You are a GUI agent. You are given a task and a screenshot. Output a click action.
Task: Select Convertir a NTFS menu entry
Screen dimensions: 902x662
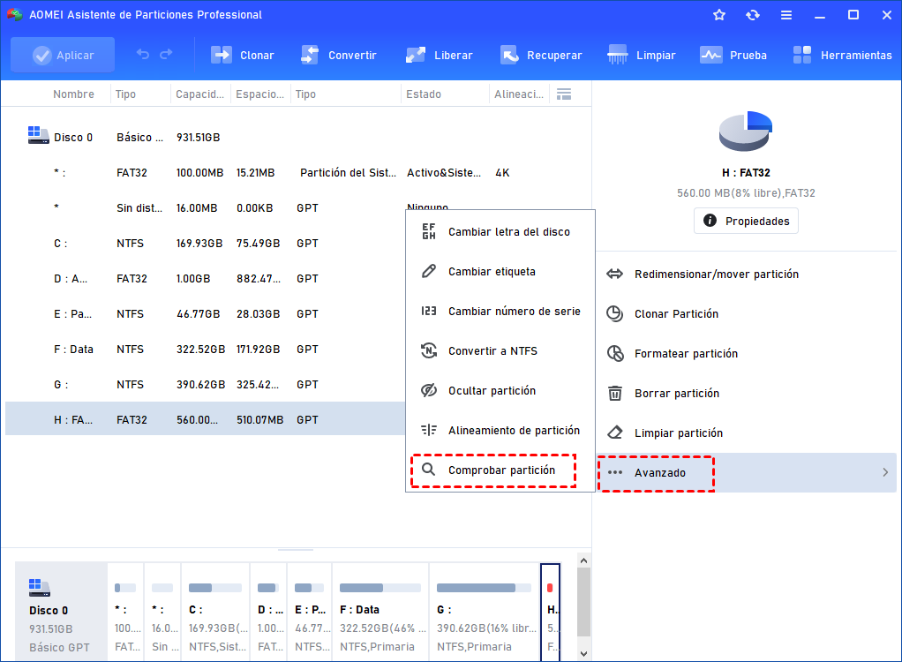492,351
